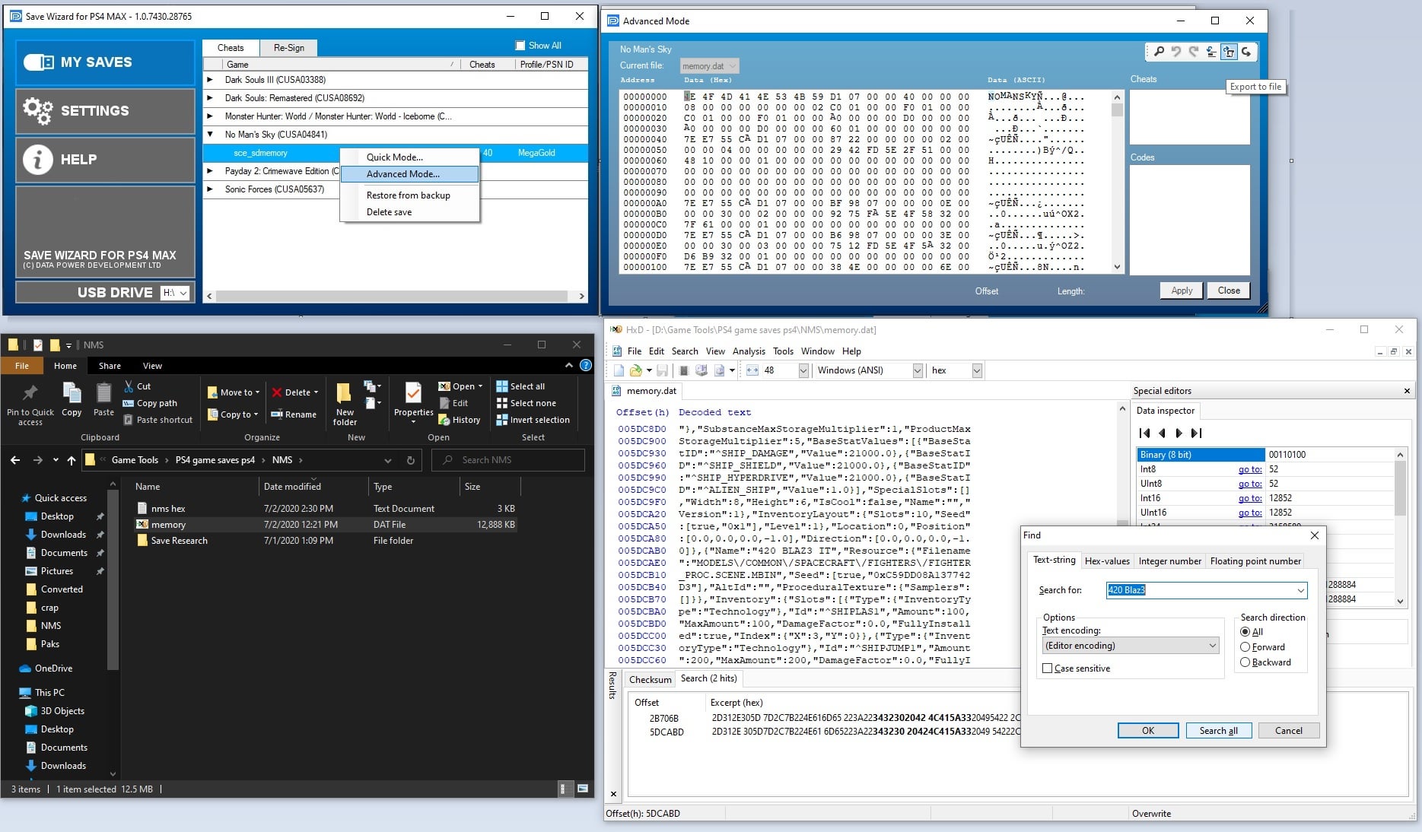Click HxD new file icon
The width and height of the screenshot is (1422, 832).
tap(619, 370)
